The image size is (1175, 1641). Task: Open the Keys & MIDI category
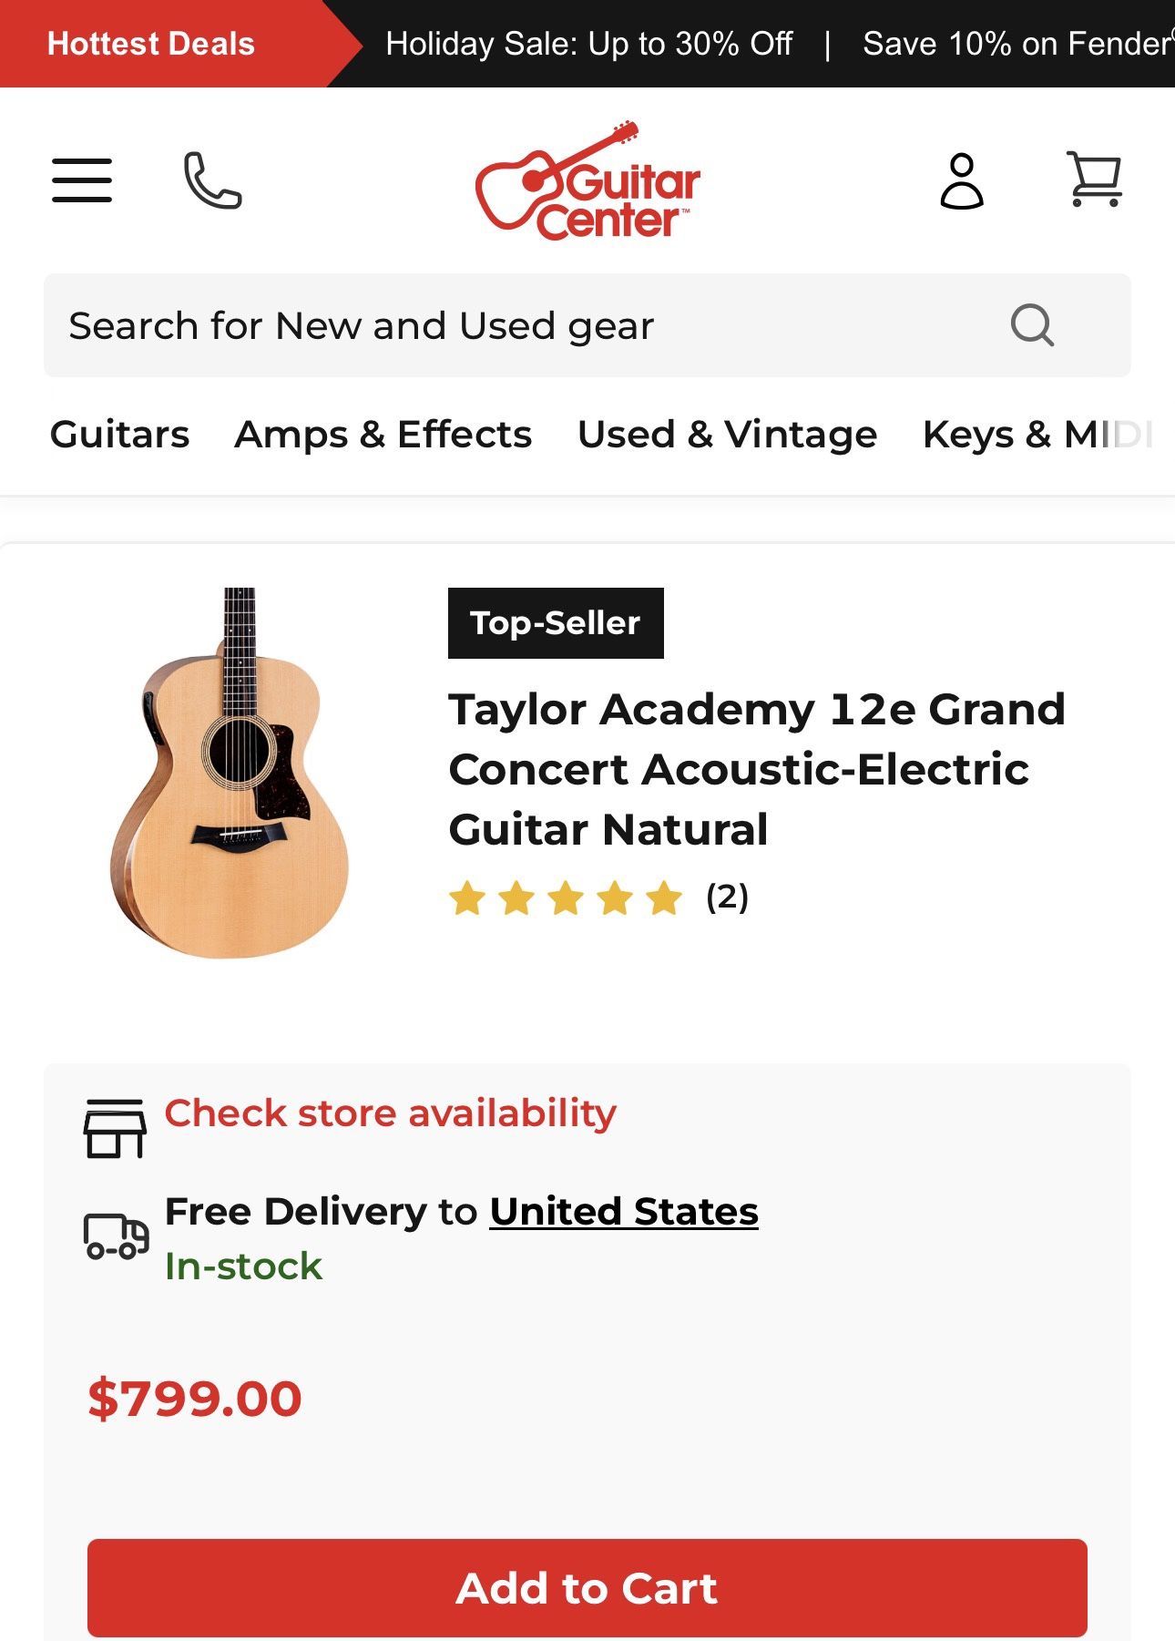click(1037, 435)
